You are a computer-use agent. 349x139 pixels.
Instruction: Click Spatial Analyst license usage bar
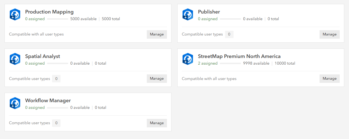tap(58, 63)
